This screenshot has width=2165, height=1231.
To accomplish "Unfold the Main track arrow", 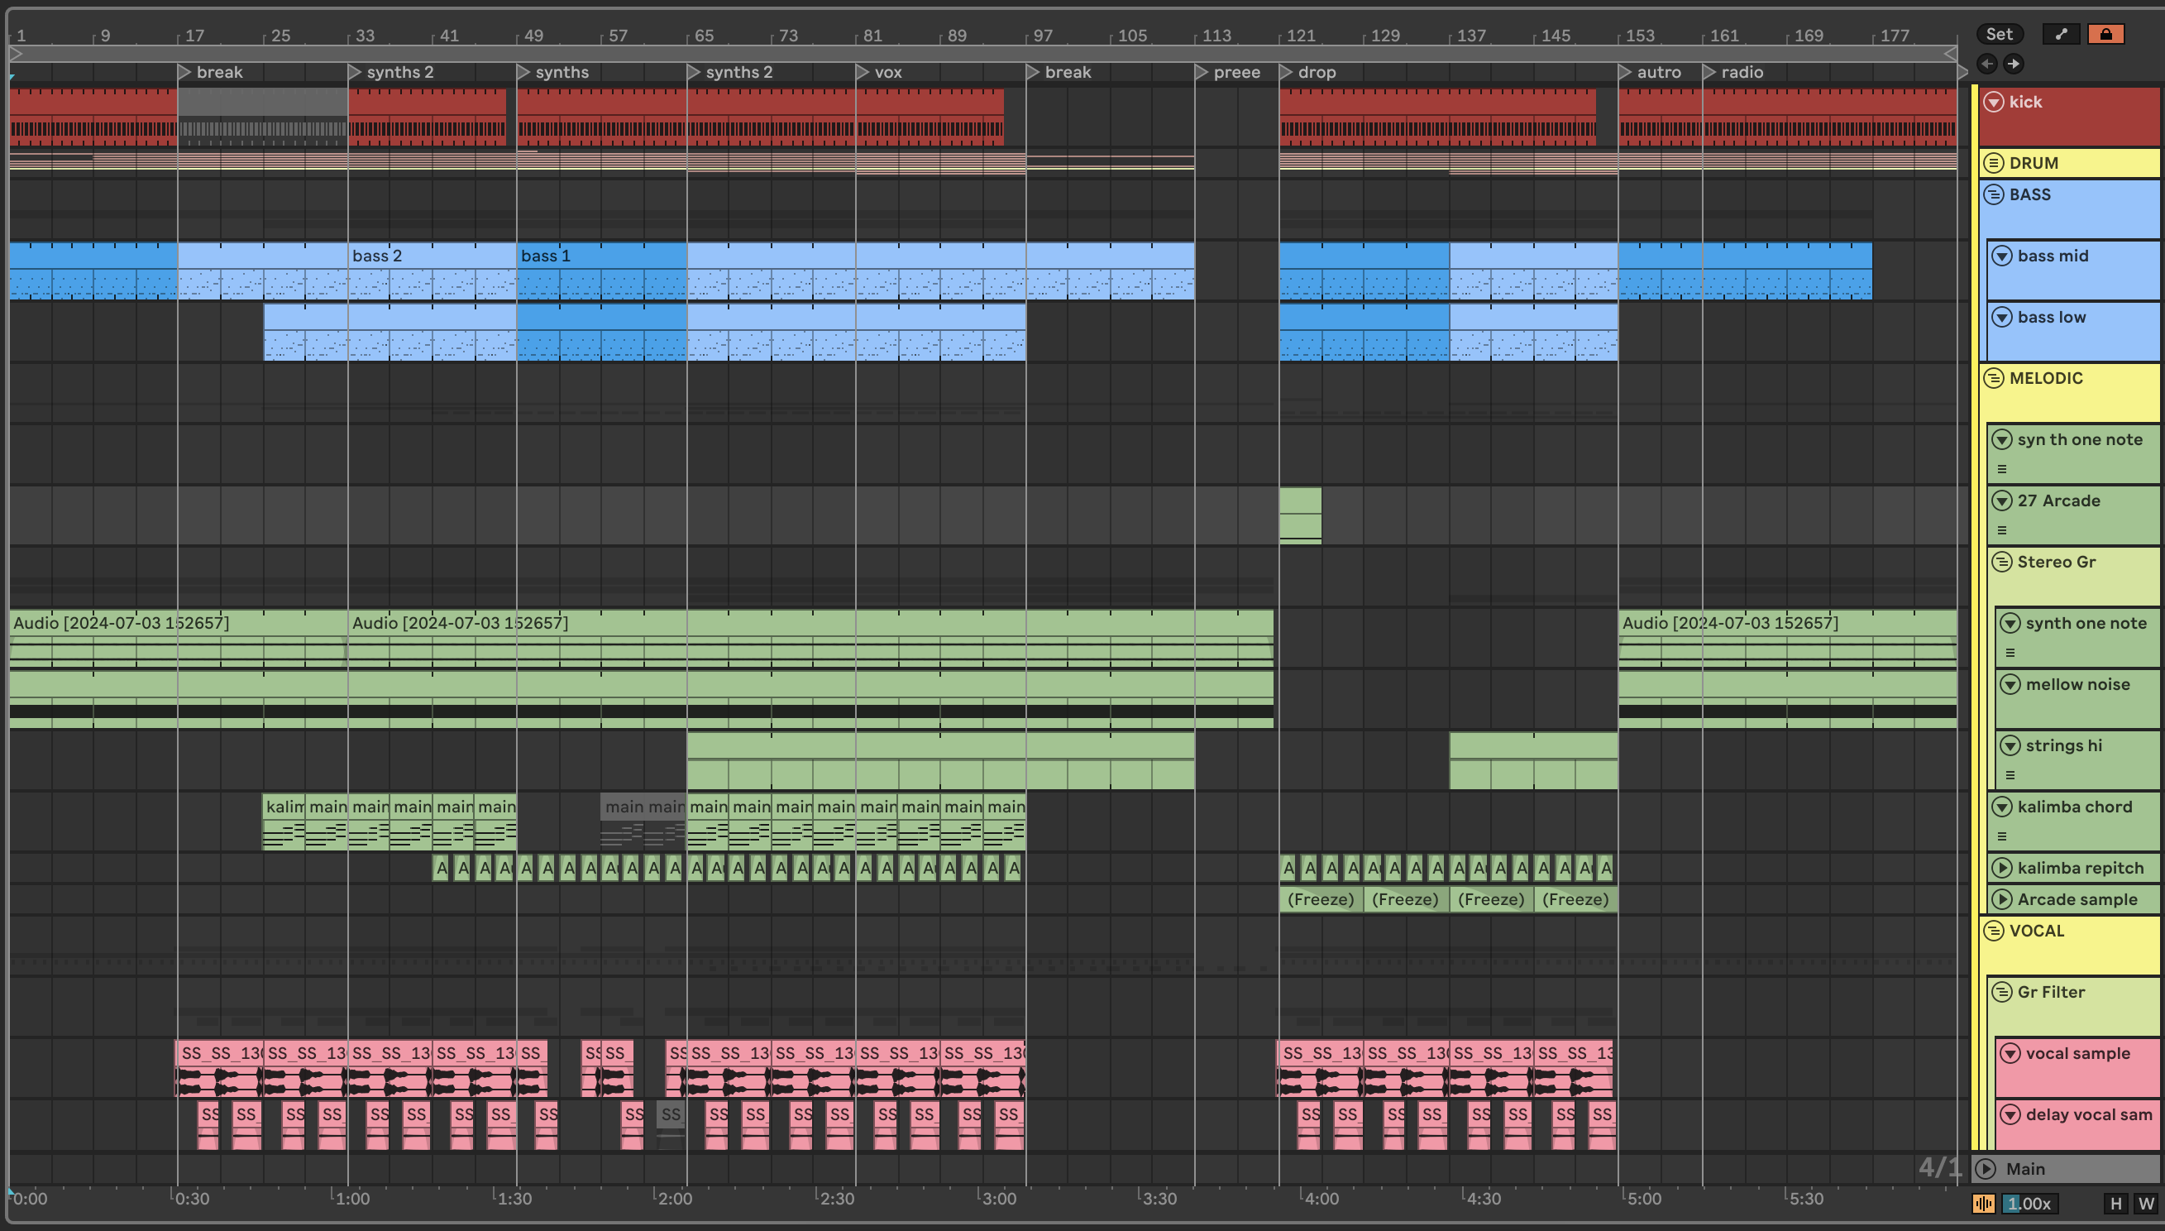I will coord(1986,1168).
